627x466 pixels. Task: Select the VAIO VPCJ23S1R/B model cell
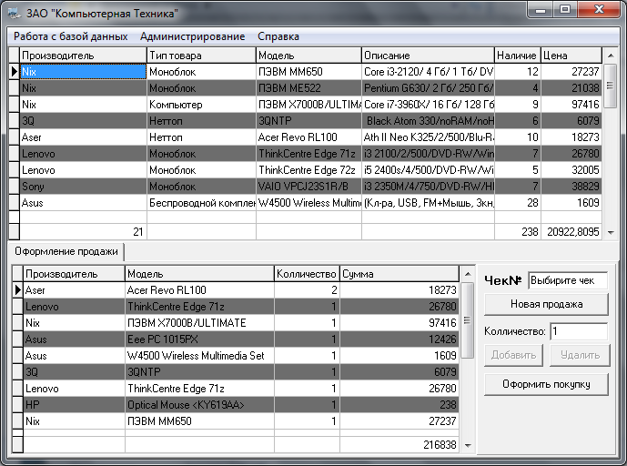click(308, 187)
